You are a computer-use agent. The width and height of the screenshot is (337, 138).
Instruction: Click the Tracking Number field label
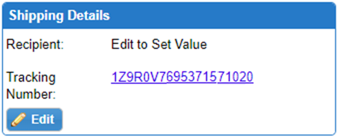(x=31, y=85)
